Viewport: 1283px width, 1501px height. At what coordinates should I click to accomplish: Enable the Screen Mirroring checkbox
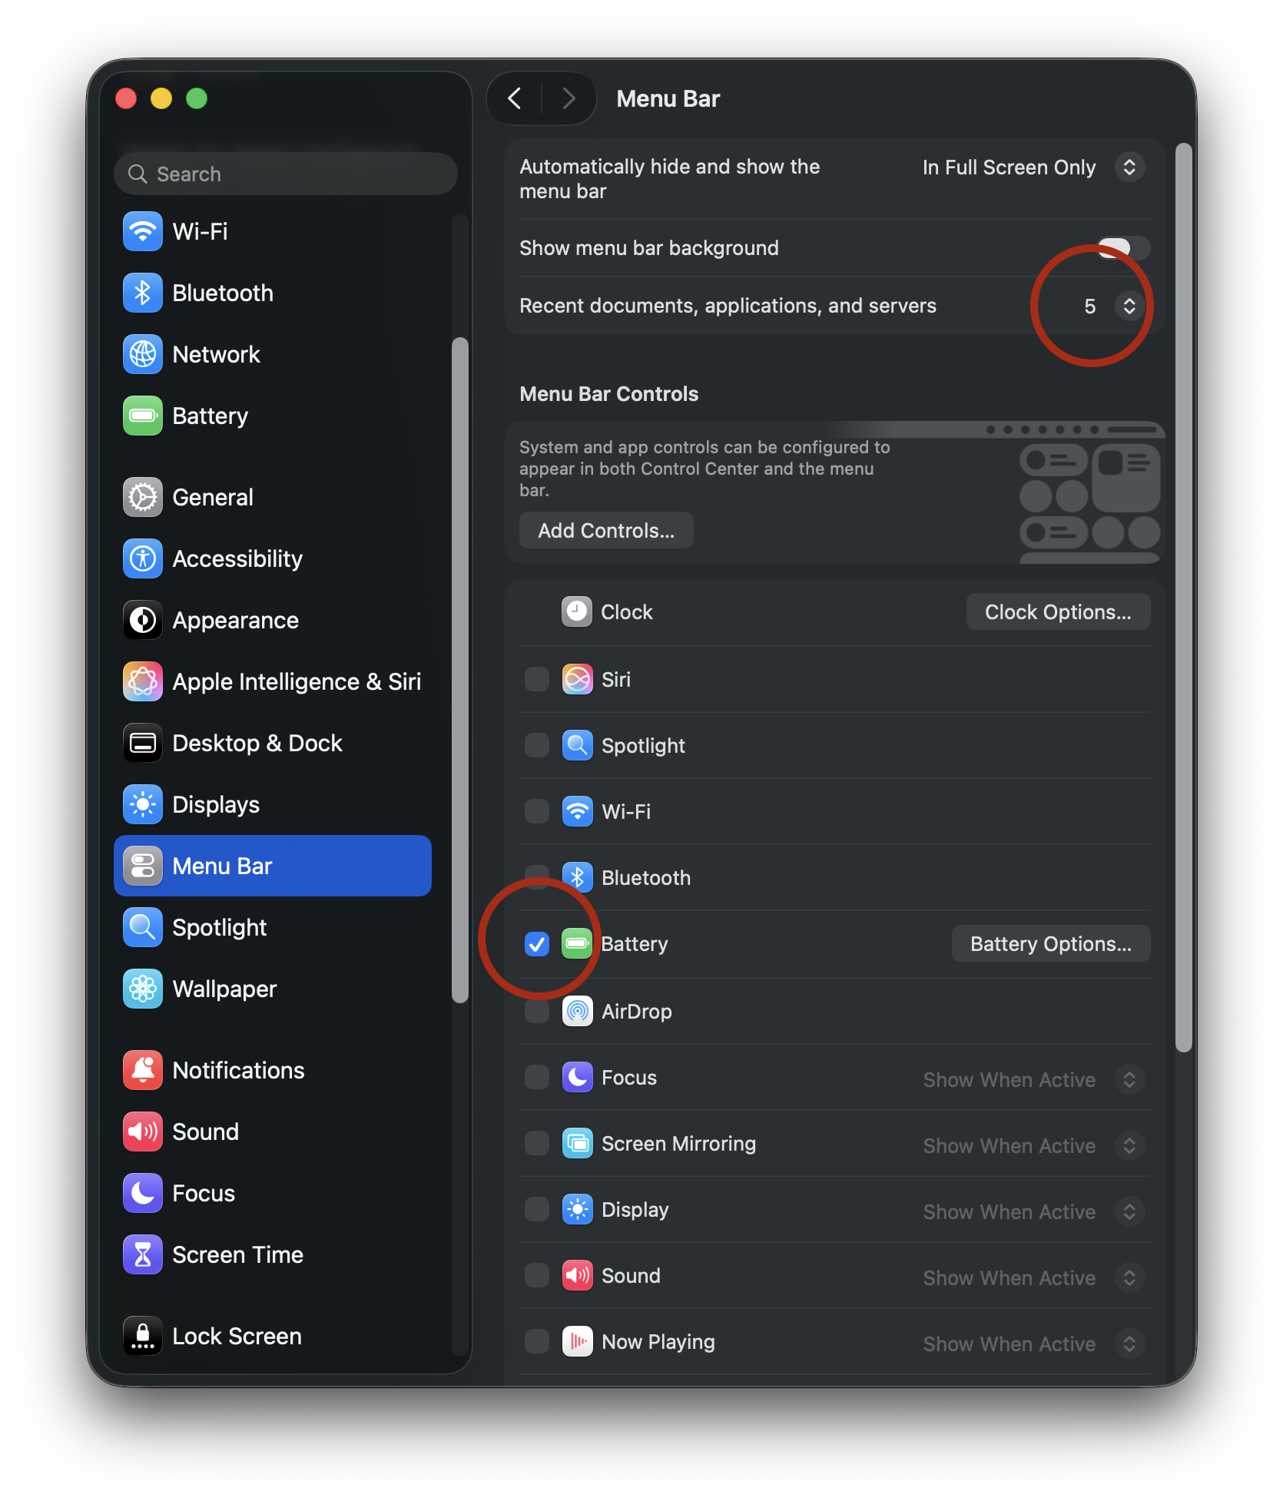(536, 1143)
